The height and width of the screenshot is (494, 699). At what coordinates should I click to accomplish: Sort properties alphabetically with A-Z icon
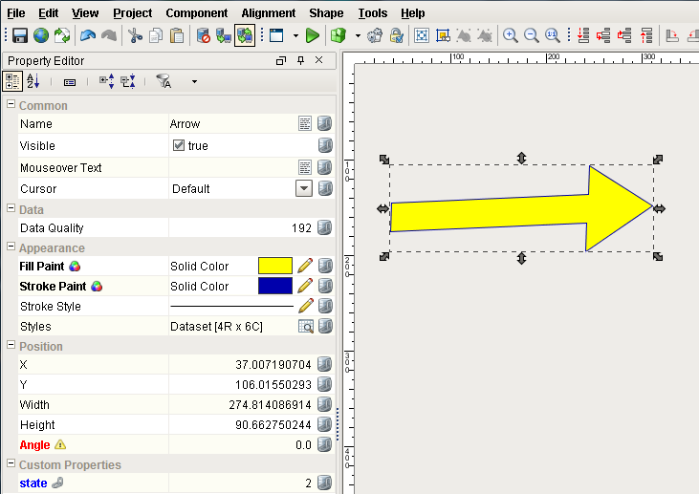33,82
